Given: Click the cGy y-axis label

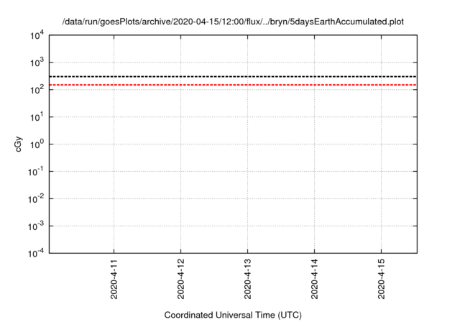Looking at the screenshot, I should point(18,144).
